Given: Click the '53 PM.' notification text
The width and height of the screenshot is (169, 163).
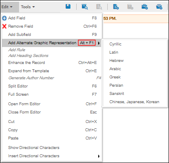Looking at the screenshot, I should pyautogui.click(x=110, y=19).
